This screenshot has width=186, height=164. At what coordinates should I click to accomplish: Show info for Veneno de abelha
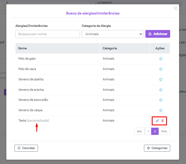coord(161,80)
